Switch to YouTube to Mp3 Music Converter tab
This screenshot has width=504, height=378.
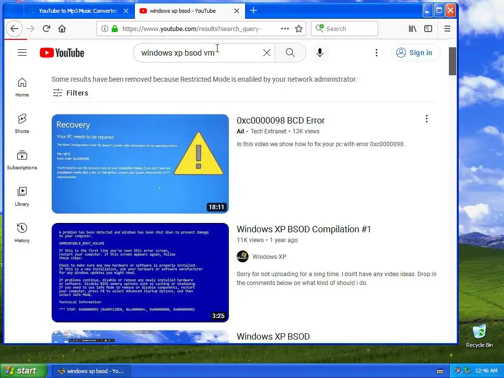pos(77,11)
